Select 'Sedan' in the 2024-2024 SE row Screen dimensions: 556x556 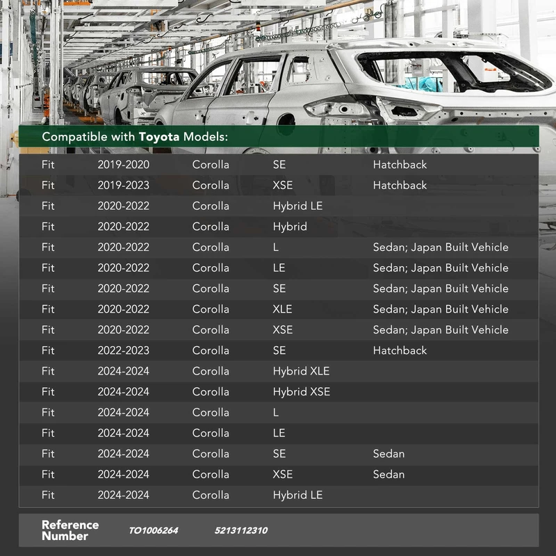coord(389,454)
